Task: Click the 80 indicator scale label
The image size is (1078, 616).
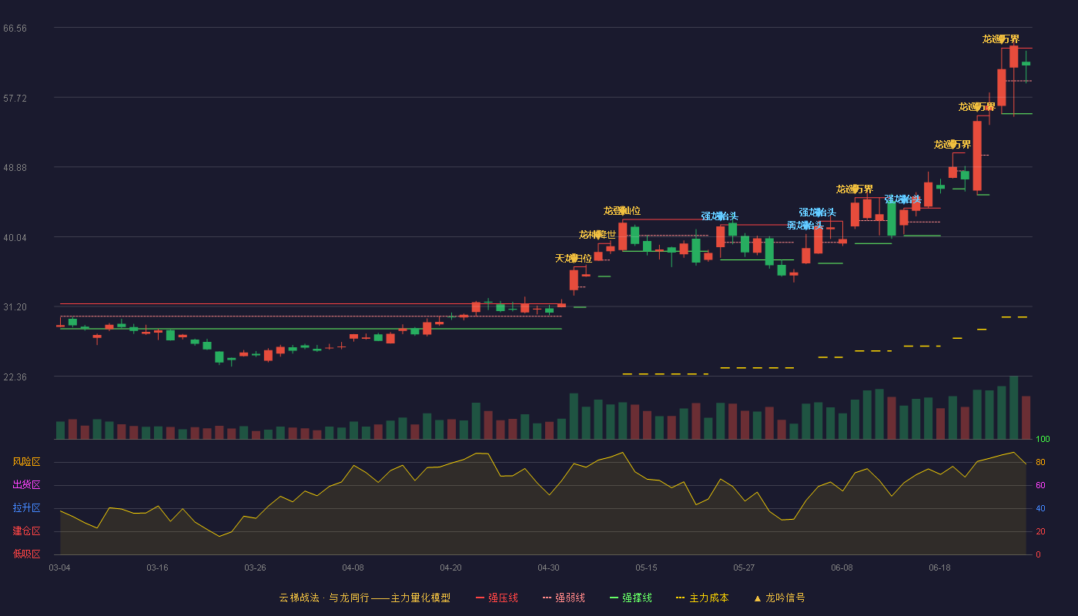Action: coord(1040,462)
